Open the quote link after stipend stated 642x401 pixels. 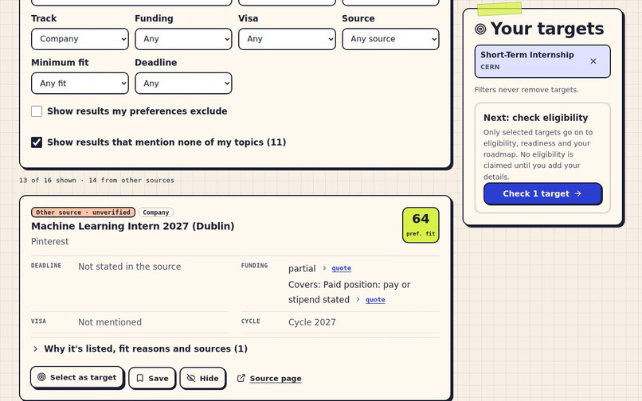click(x=375, y=299)
